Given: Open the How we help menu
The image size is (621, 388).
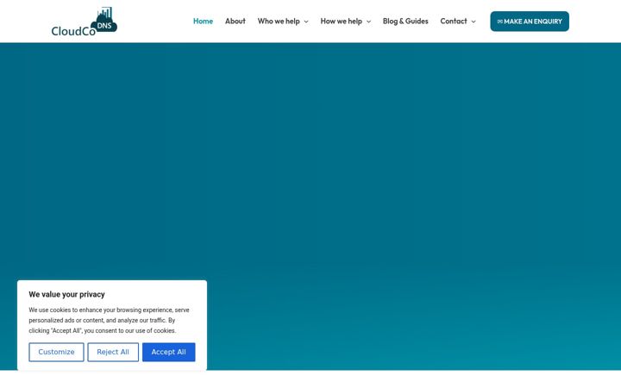Looking at the screenshot, I should pyautogui.click(x=341, y=22).
